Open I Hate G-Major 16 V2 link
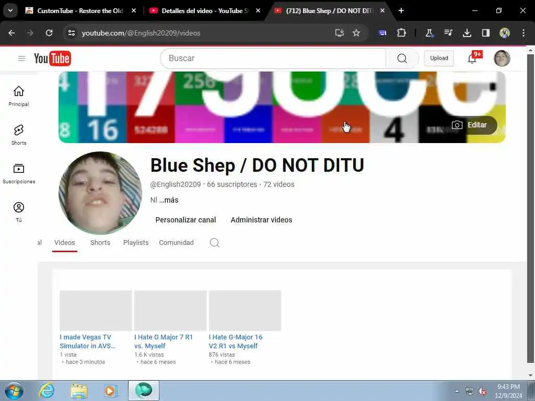 (236, 341)
